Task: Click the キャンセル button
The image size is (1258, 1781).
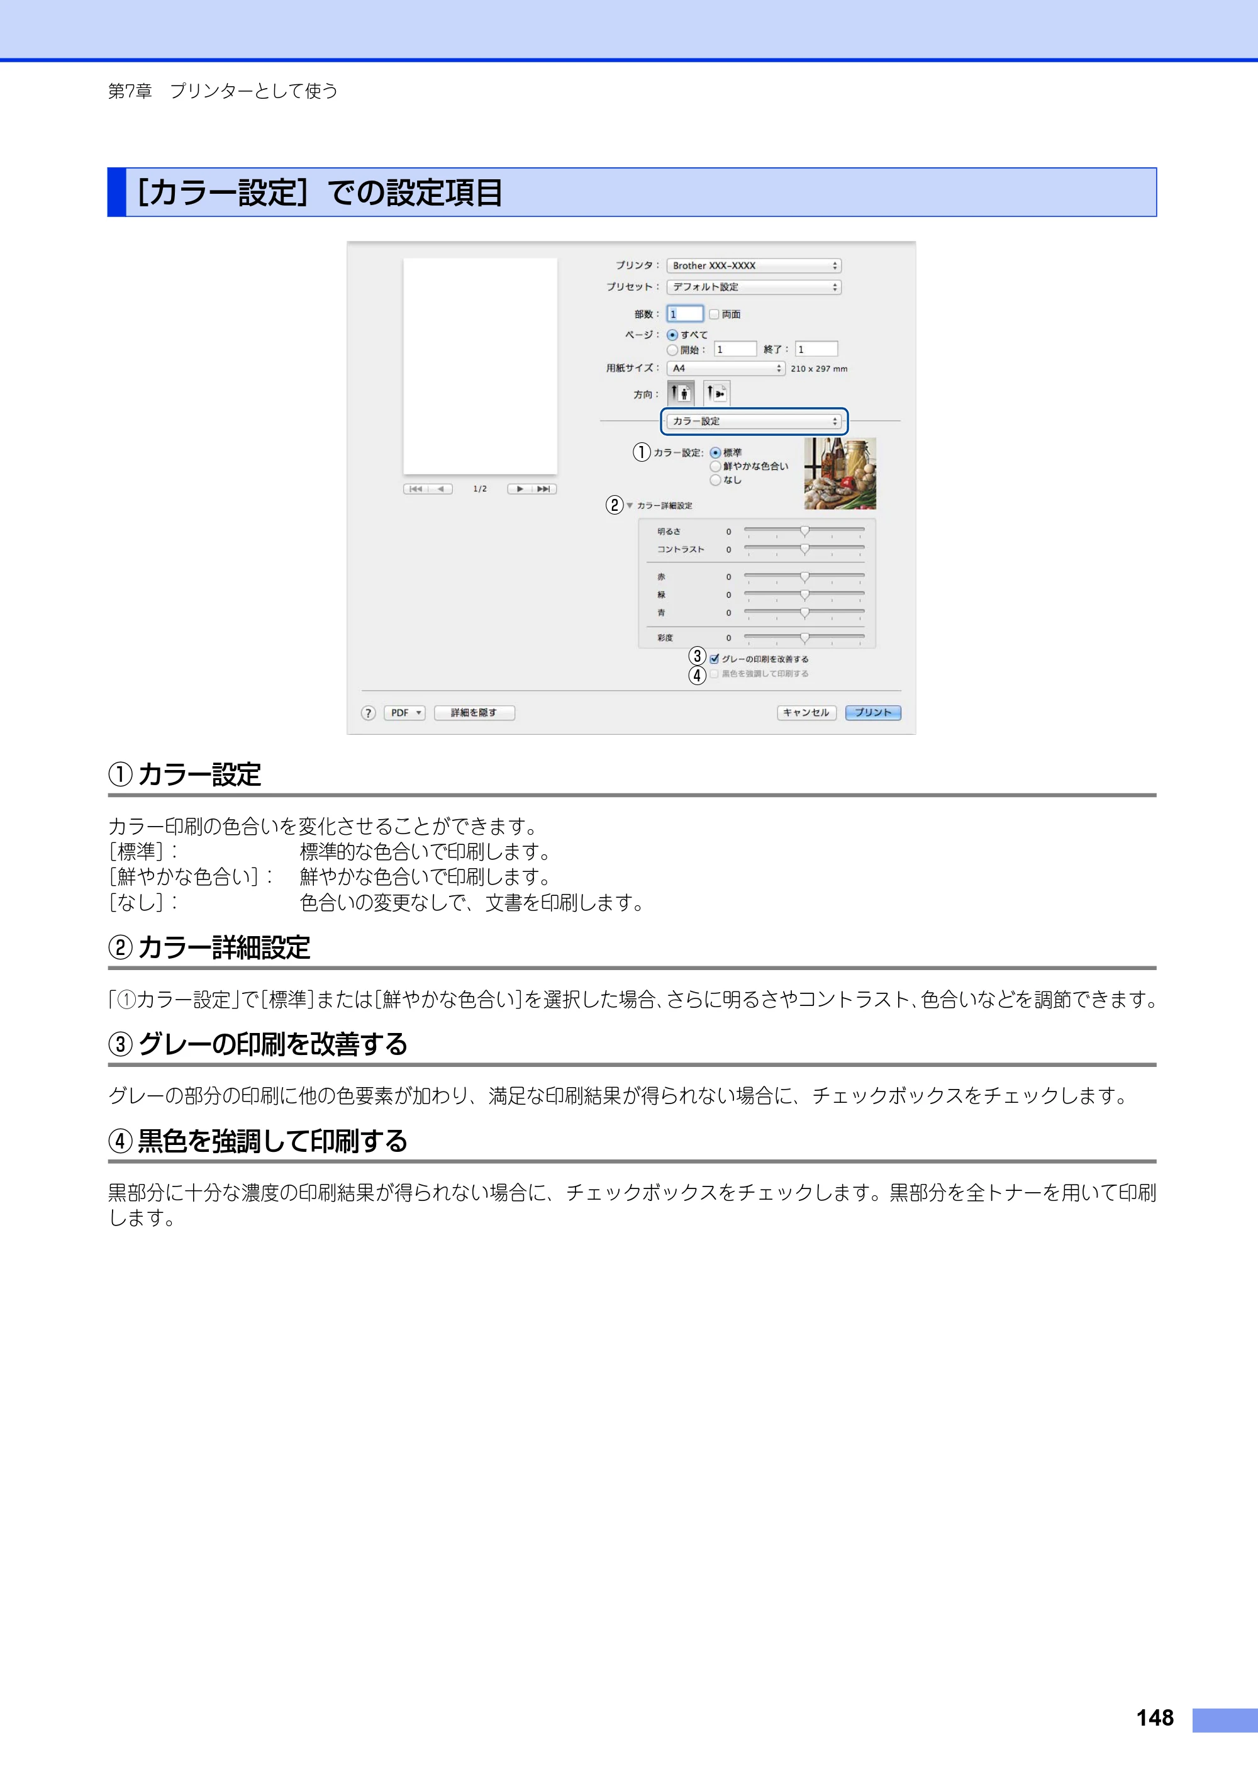Action: [806, 713]
